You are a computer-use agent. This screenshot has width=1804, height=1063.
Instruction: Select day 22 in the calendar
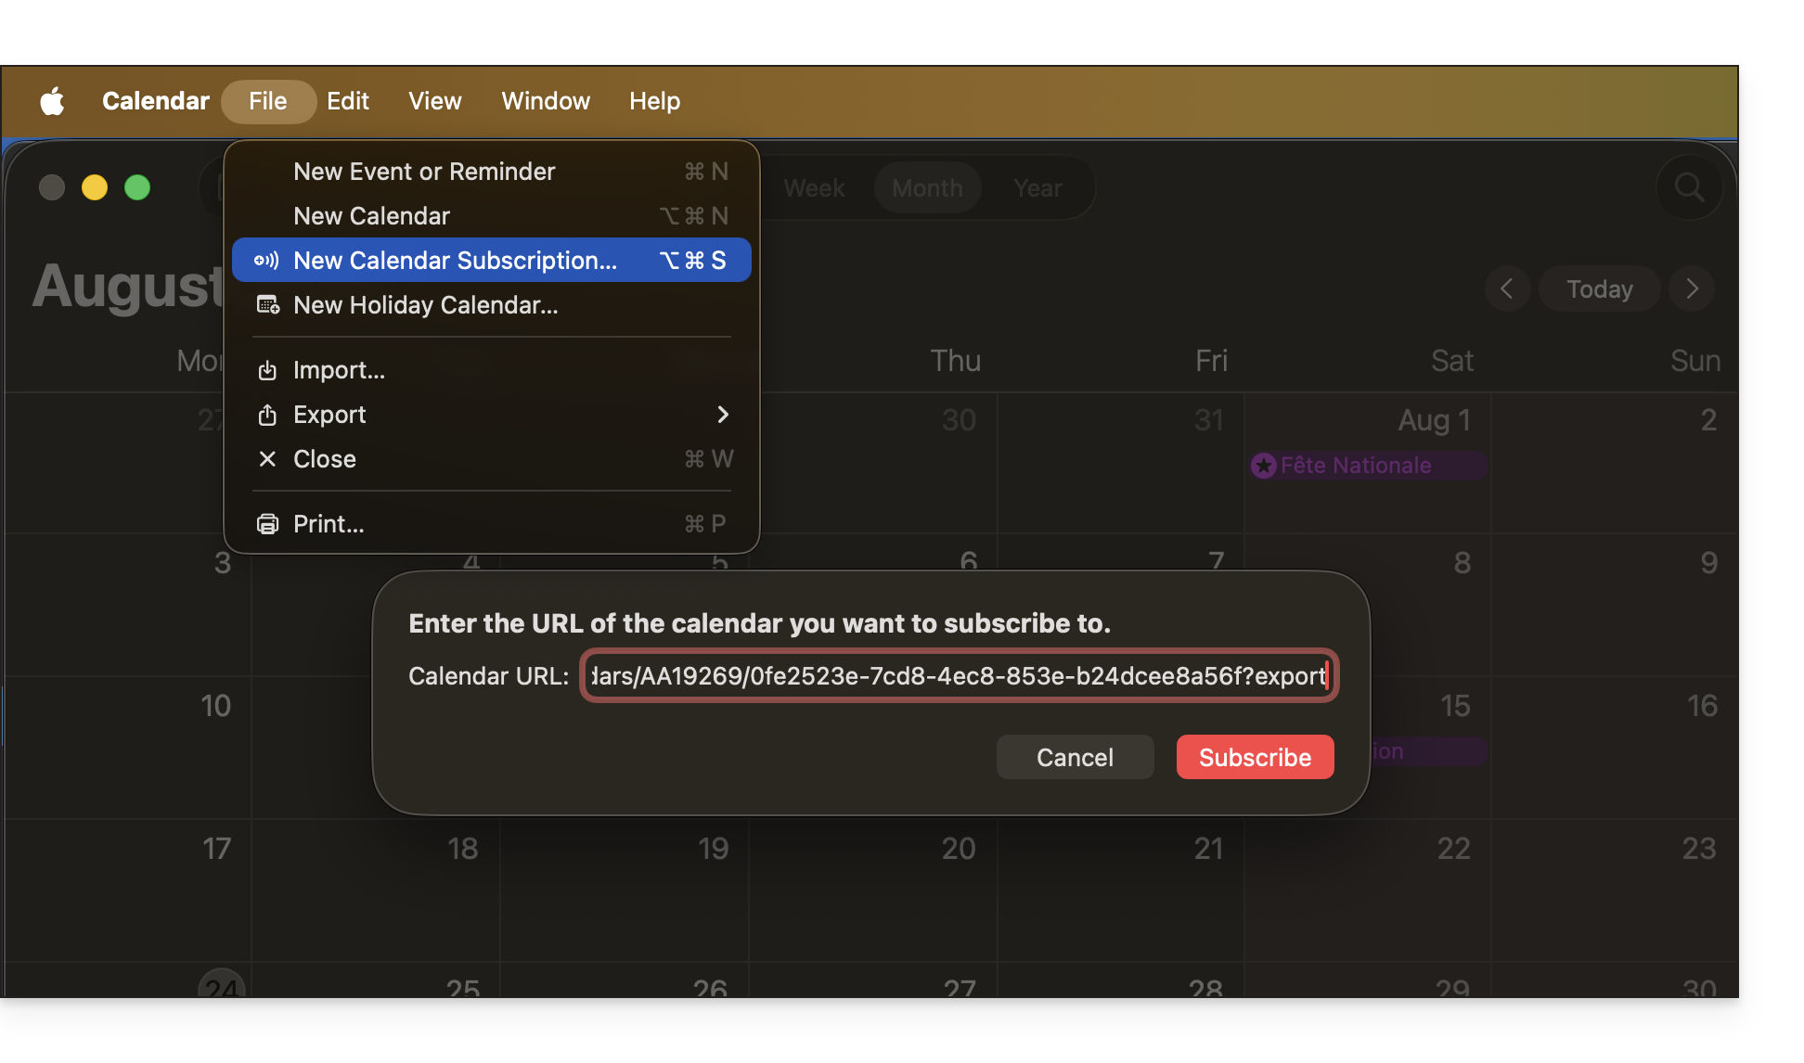1453,849
